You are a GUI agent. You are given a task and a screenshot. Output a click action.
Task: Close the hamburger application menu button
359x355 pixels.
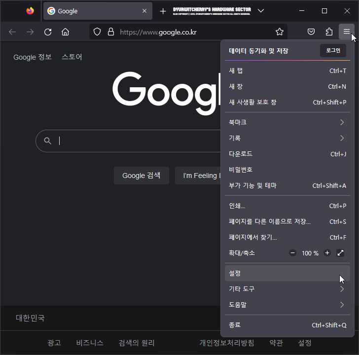pyautogui.click(x=346, y=32)
